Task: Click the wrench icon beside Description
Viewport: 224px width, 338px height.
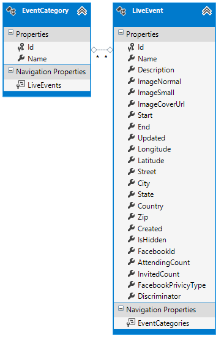Action: tap(131, 69)
